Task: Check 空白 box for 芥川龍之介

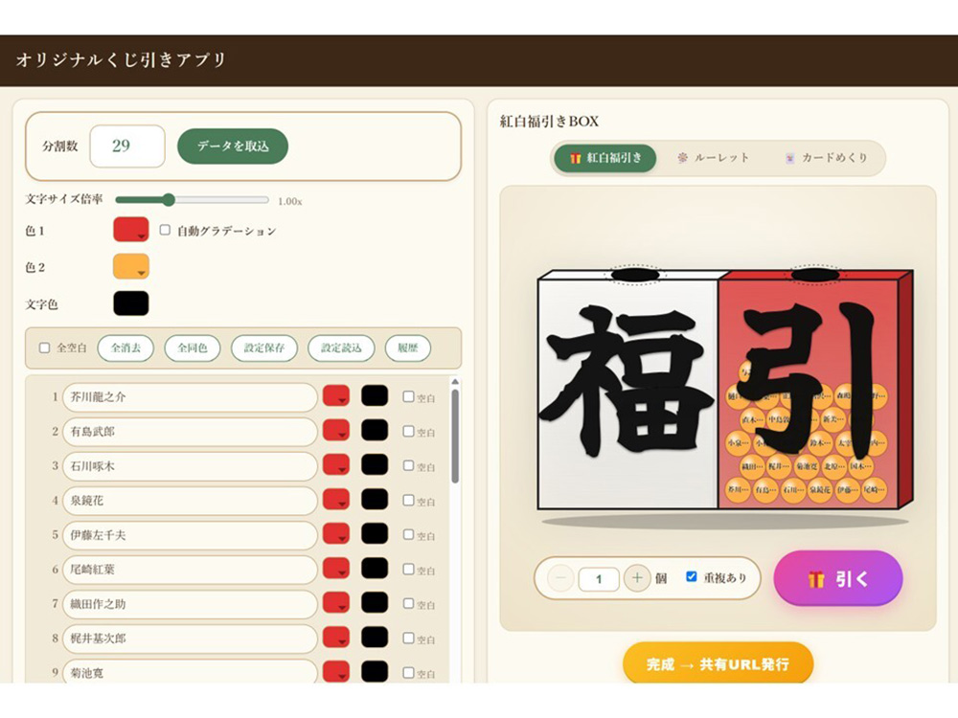Action: [x=408, y=396]
